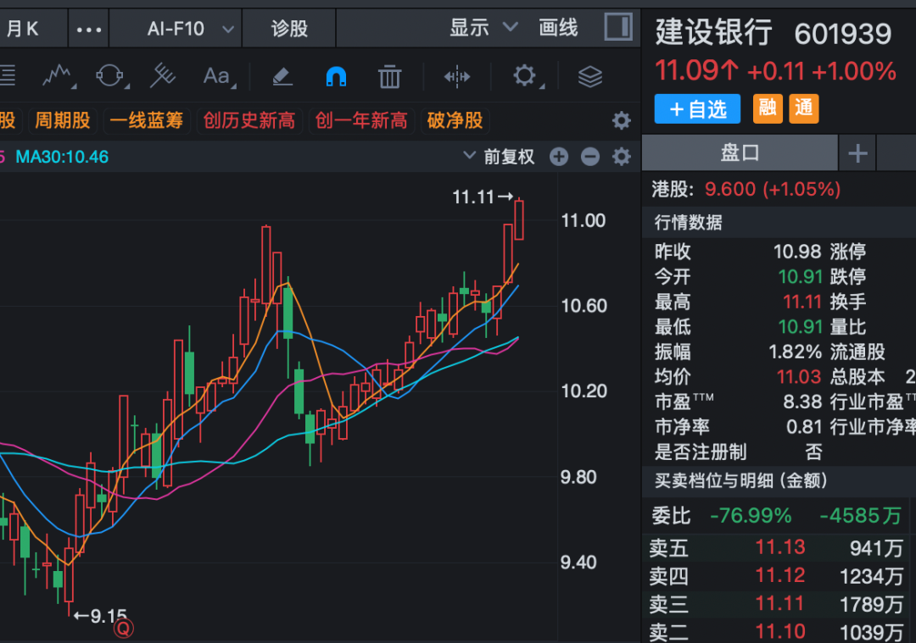Click the 建设银行 stock name
This screenshot has height=643, width=916.
(713, 31)
